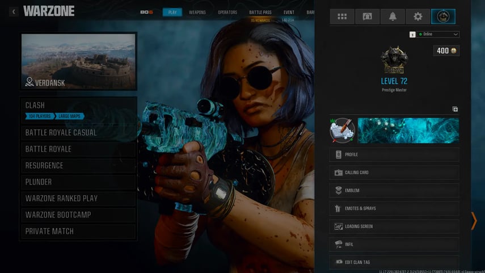Click the round emblem icon
485x273 pixels.
pos(342,131)
